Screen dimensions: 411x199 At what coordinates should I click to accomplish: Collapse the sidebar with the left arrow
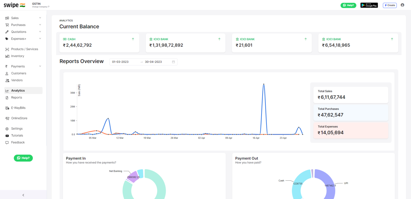23,195
